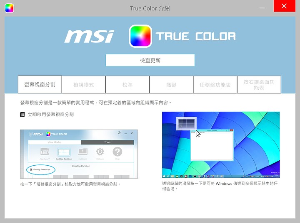Click the rainbow True Color logo in banner
Viewport: 300px width, 223px height.
[140, 36]
